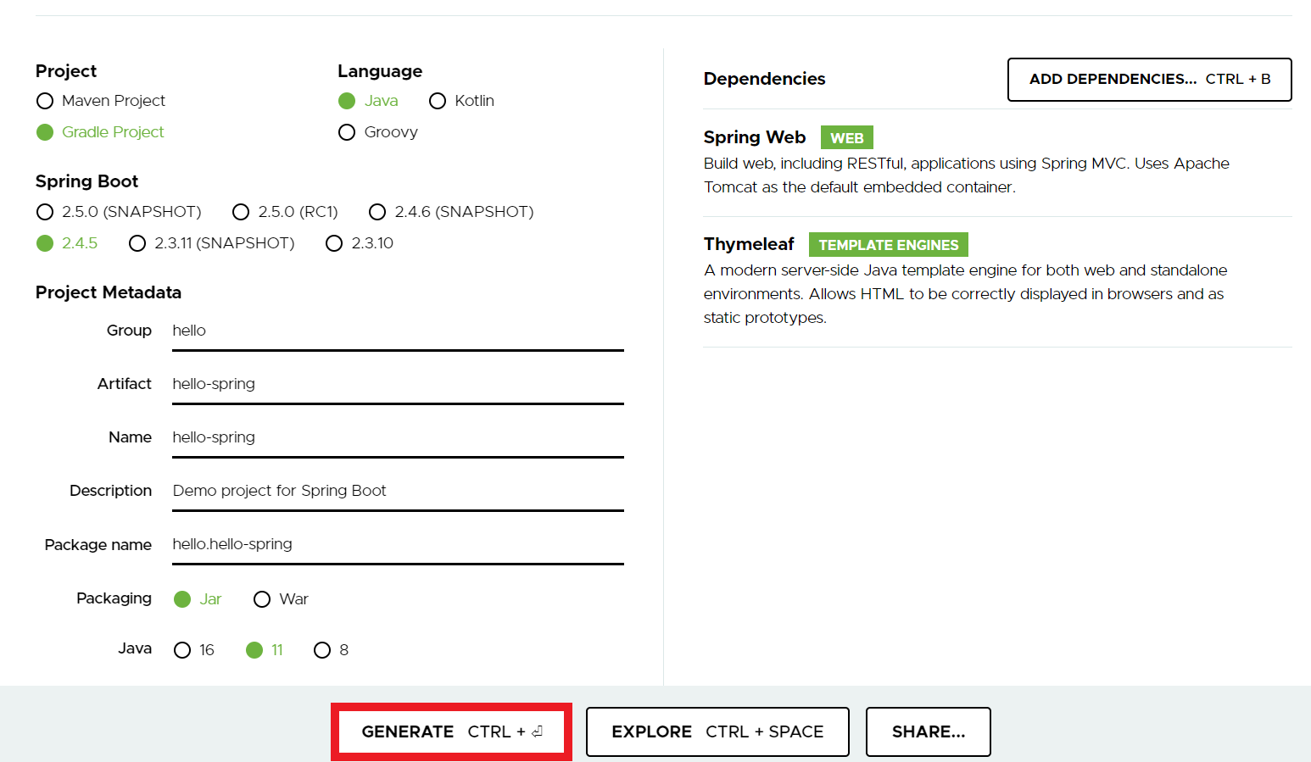Click the WEB category tag

[x=847, y=137]
